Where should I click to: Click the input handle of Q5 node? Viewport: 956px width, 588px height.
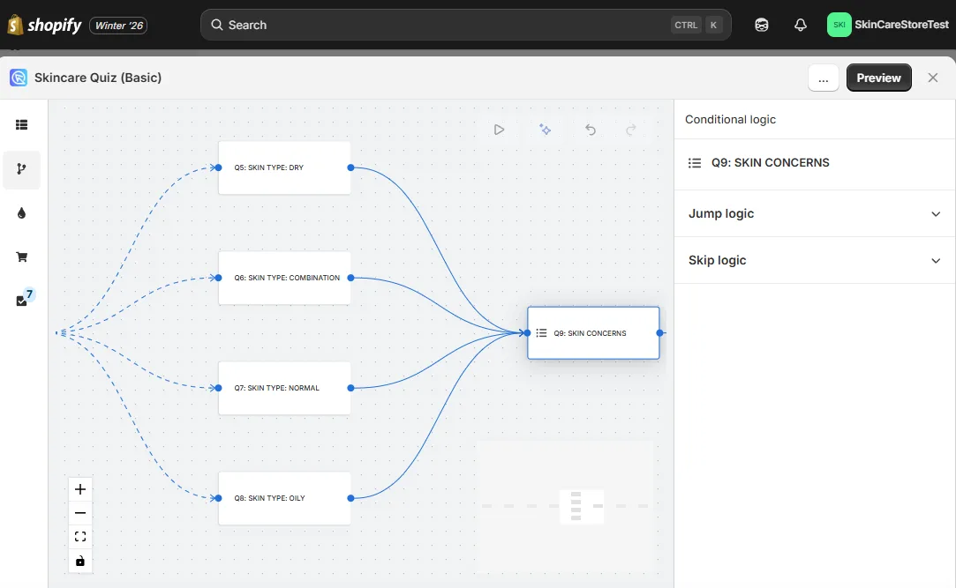[x=218, y=167]
